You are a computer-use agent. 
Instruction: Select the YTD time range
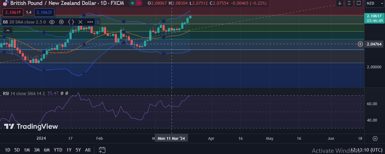click(x=58, y=150)
